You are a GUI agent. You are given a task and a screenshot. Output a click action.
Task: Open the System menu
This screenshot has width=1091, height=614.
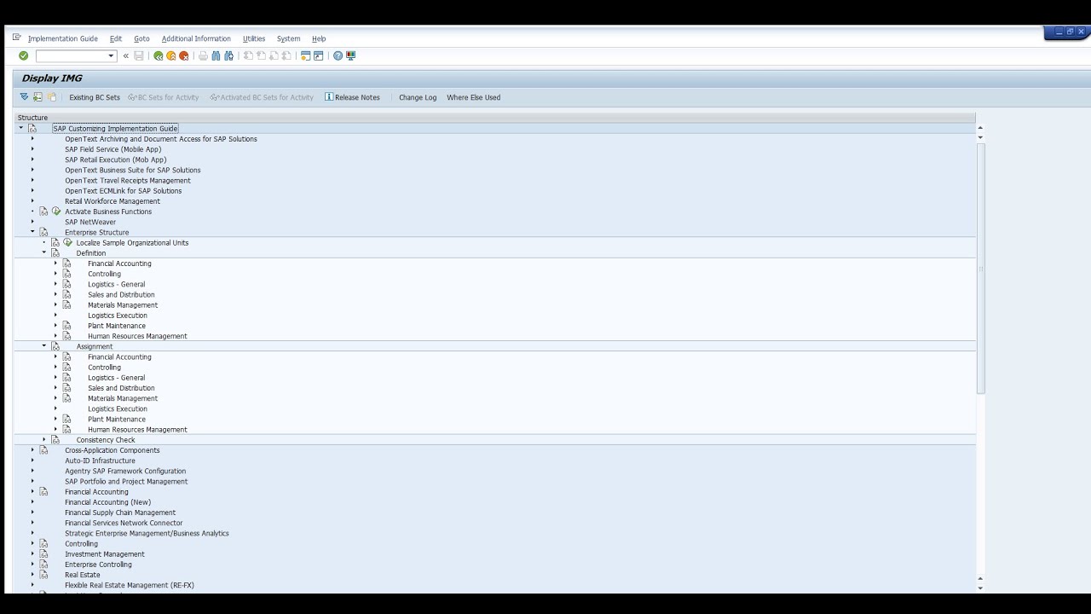tap(288, 38)
